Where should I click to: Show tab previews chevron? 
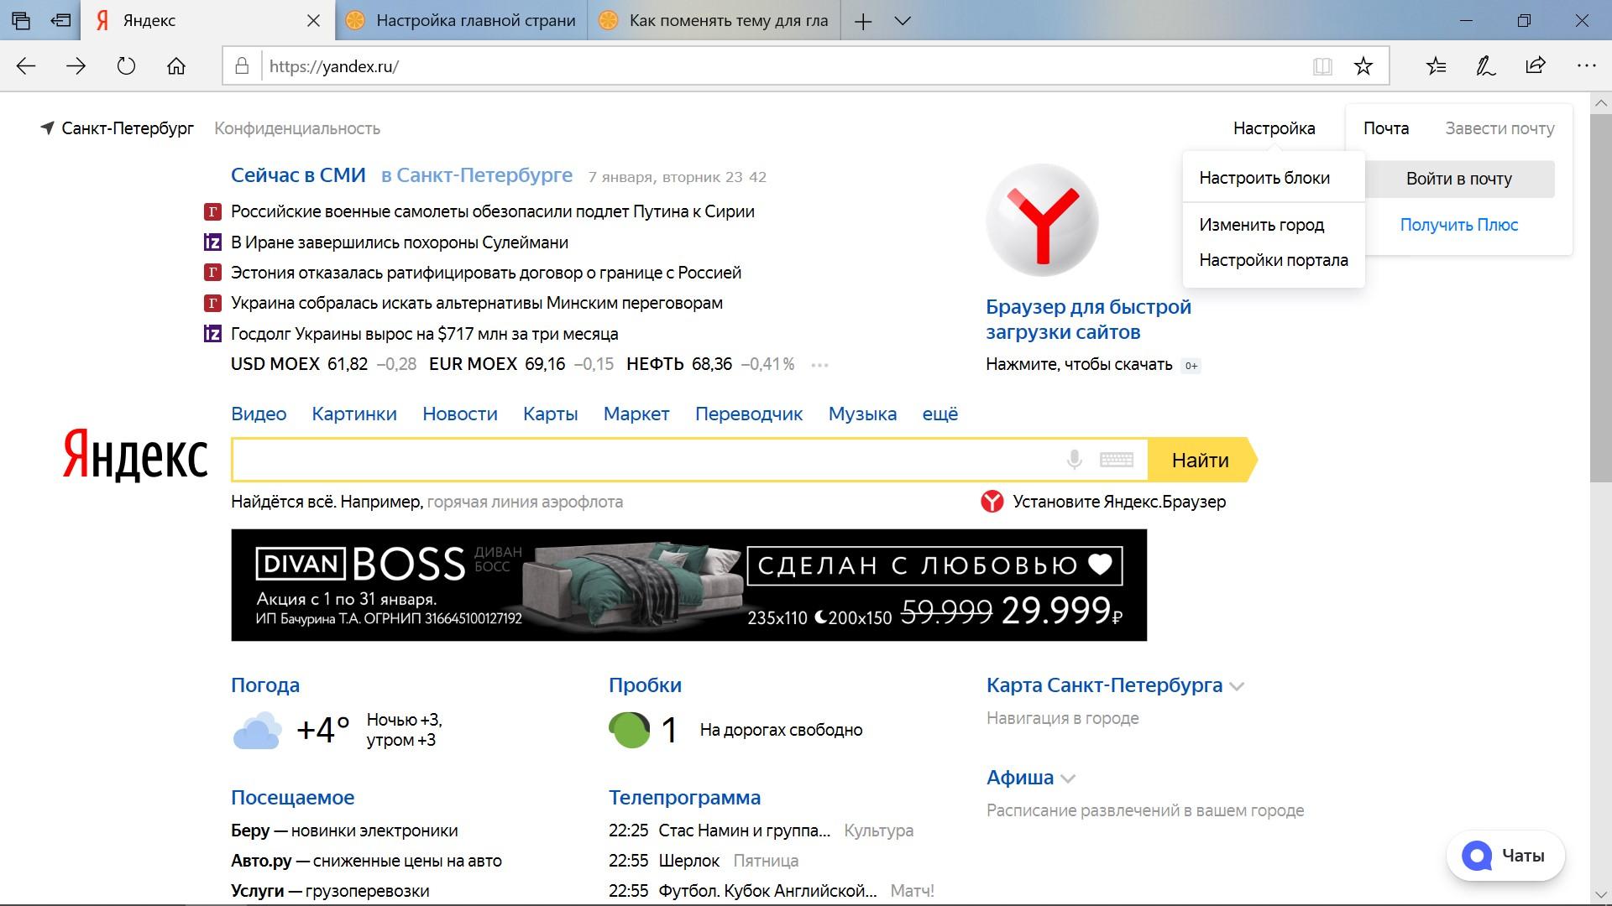(x=903, y=22)
